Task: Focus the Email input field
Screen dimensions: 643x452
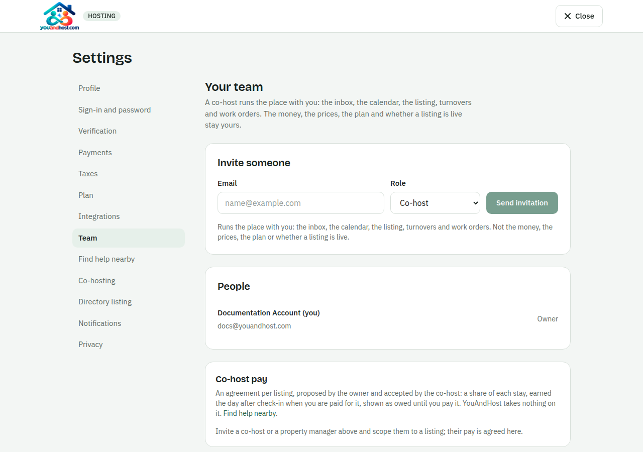Action: (301, 203)
